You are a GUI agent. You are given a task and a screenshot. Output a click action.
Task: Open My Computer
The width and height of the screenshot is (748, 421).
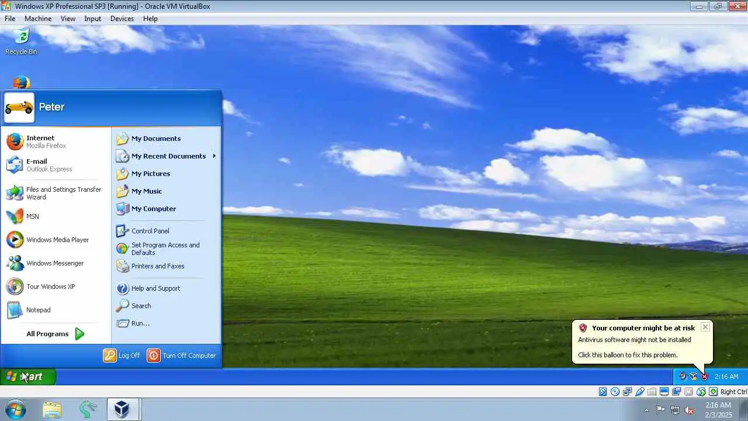(166, 209)
